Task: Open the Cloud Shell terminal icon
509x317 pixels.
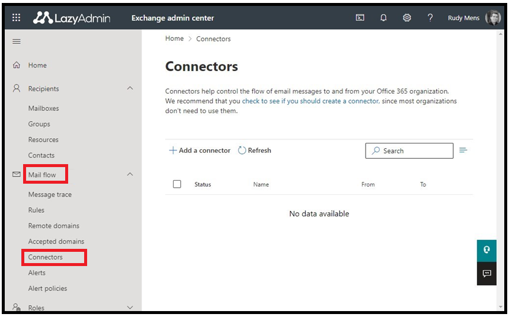Action: click(x=360, y=18)
